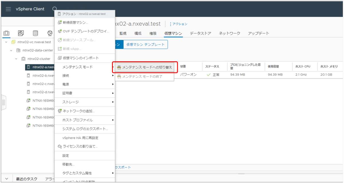Click the パワーオン state cell
Viewport: 344px width, 184px height.
(x=188, y=75)
